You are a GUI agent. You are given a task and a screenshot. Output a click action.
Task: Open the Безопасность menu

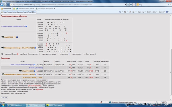pos(152,12)
